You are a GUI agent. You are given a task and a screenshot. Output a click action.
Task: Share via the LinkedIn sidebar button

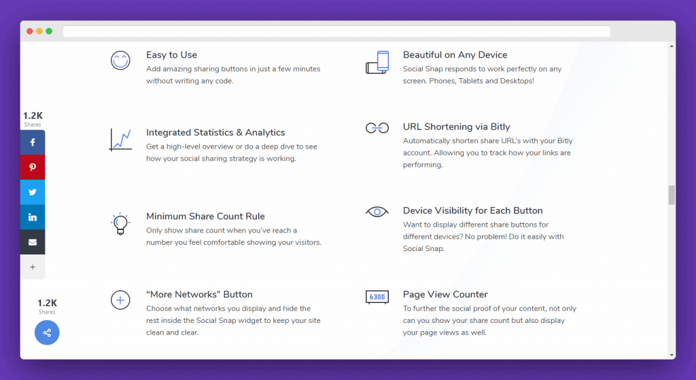(x=33, y=217)
